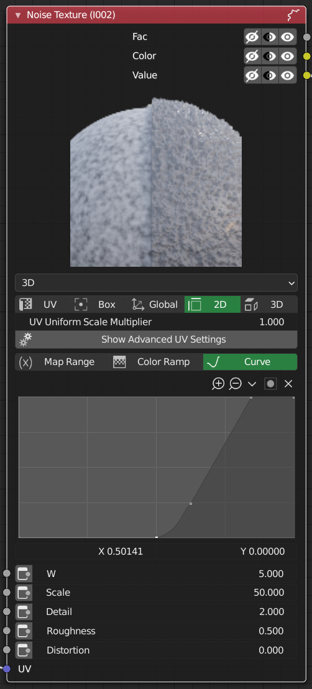Click the Scale row socket toggle icon
This screenshot has height=689, width=312.
tap(24, 593)
